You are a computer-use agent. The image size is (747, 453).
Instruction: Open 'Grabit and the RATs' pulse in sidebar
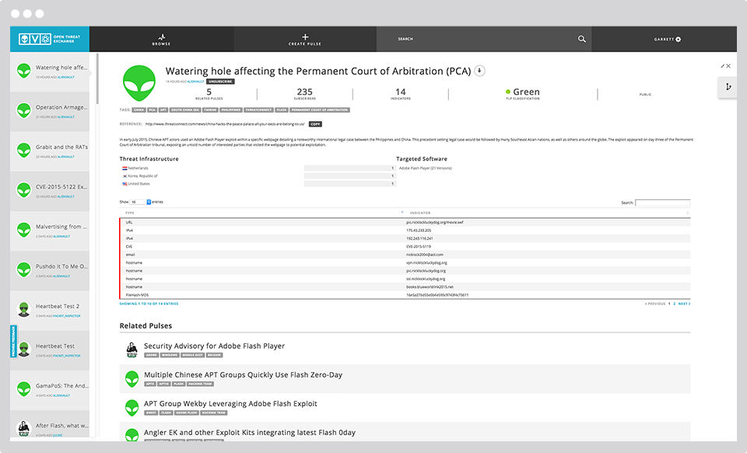56,147
